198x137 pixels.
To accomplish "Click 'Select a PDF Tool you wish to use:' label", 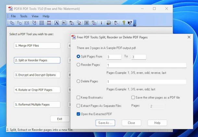I will pos(31,34).
